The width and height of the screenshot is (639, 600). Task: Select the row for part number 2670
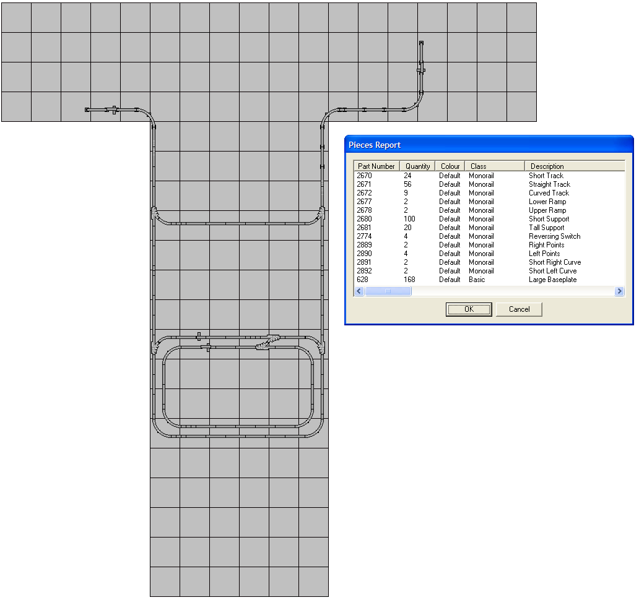[x=489, y=176]
